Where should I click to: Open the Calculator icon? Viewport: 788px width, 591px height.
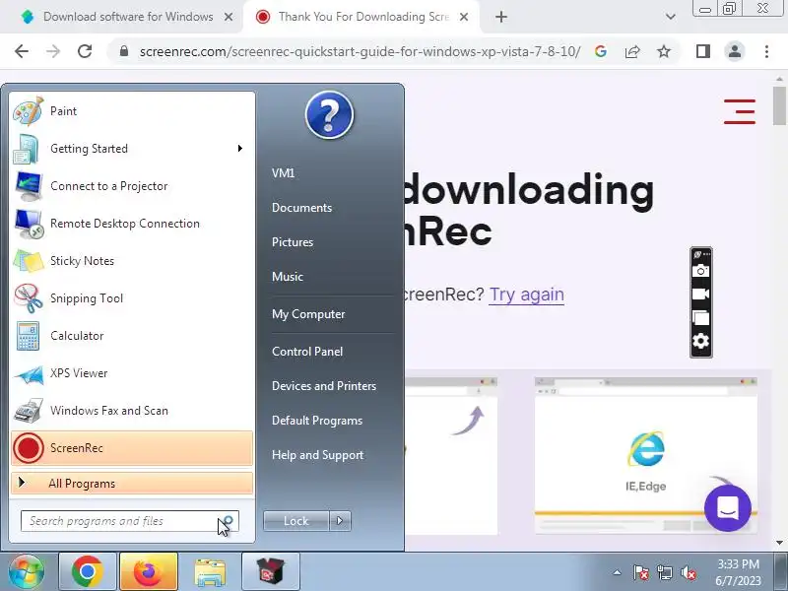pyautogui.click(x=29, y=336)
